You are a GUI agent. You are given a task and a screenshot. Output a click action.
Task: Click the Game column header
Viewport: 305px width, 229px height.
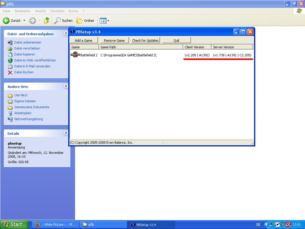[84, 47]
